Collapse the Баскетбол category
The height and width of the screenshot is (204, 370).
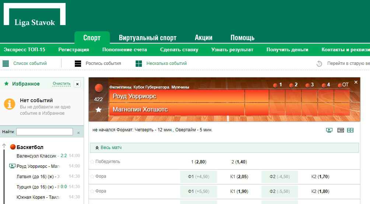point(30,147)
